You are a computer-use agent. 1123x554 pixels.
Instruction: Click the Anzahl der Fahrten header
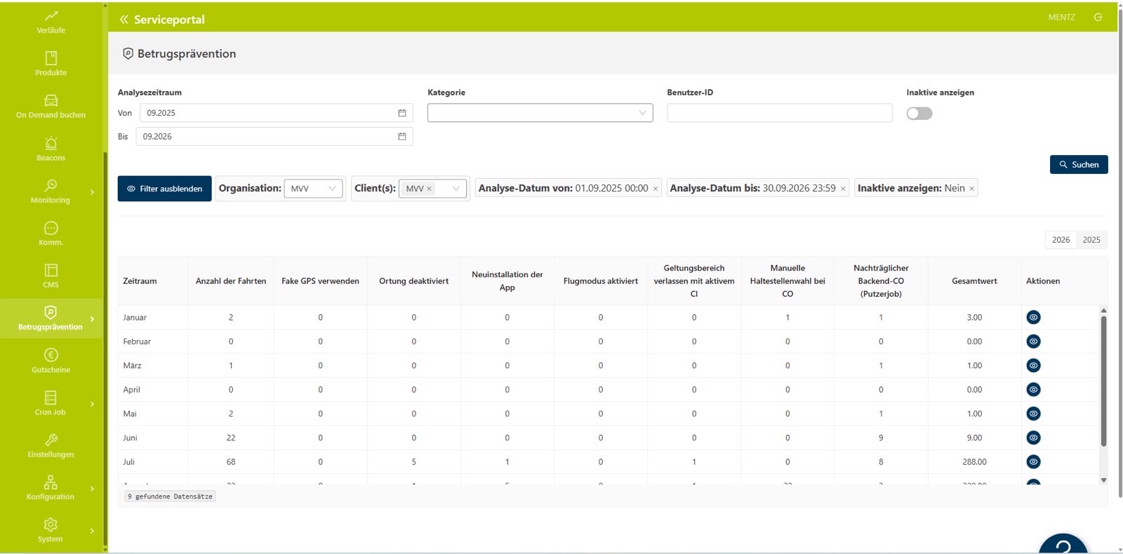click(231, 281)
